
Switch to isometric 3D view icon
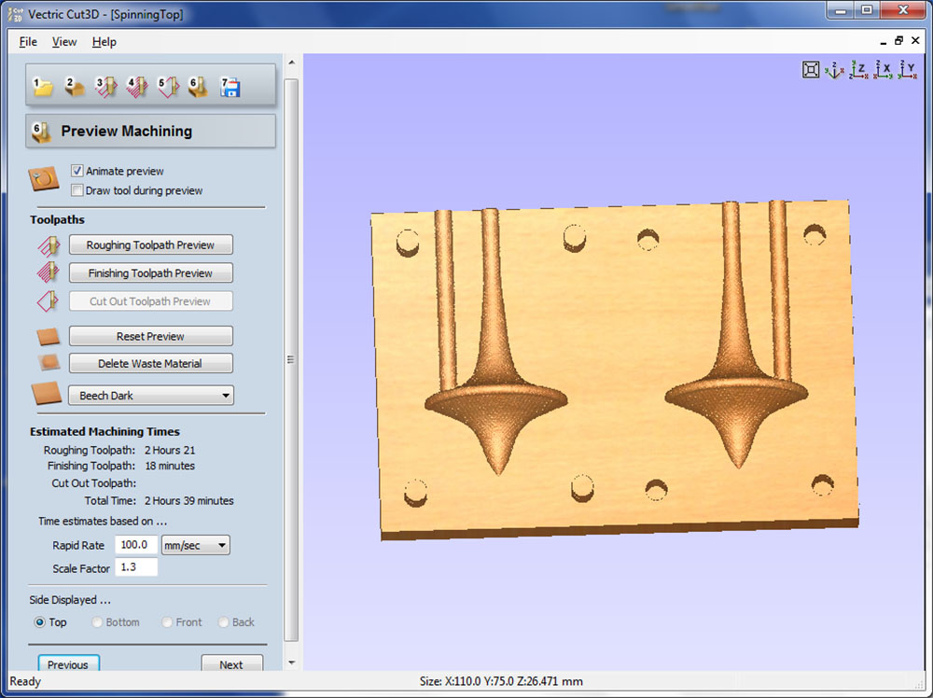pyautogui.click(x=833, y=70)
